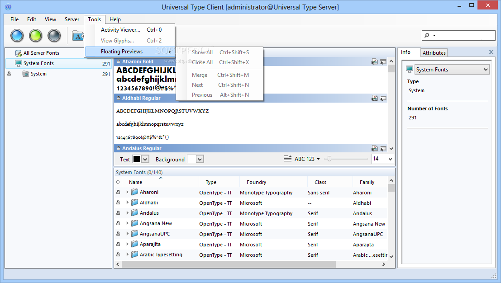Click the blue circle toolbar button
The height and width of the screenshot is (283, 501).
coord(17,35)
